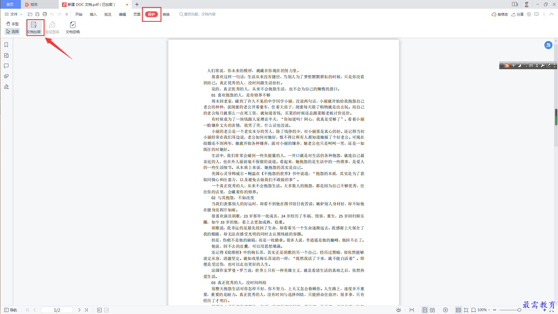
Task: Click the redo arrow icon
Action: point(60,14)
